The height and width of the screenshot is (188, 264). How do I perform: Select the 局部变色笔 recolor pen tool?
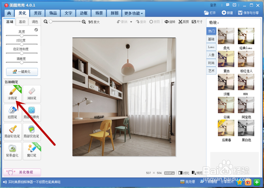coord(32,132)
